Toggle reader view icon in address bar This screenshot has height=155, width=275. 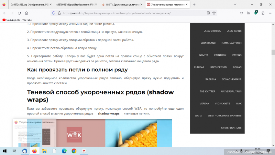pos(208,13)
